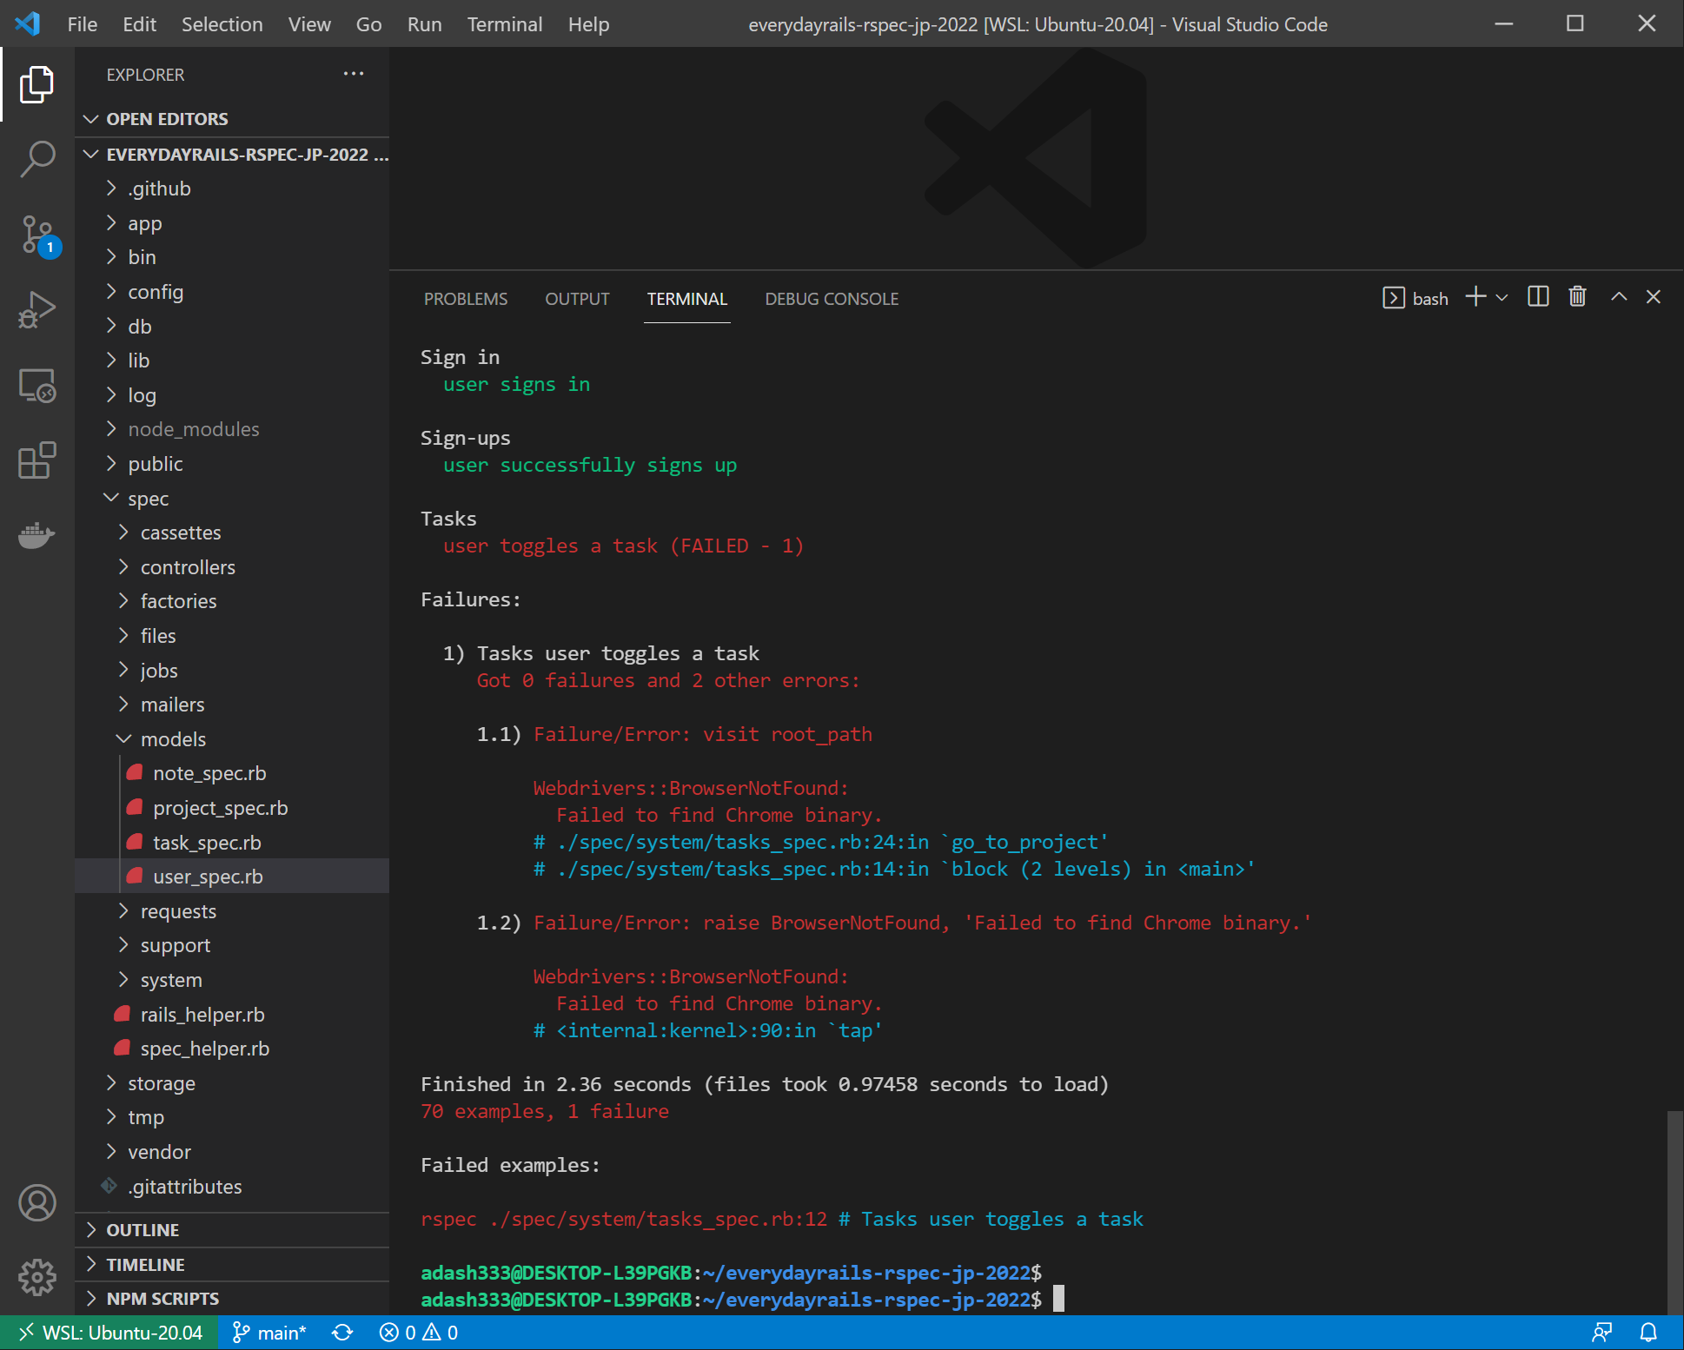Viewport: 1684px width, 1350px height.
Task: Open the Explorer view in activity bar
Action: (36, 84)
